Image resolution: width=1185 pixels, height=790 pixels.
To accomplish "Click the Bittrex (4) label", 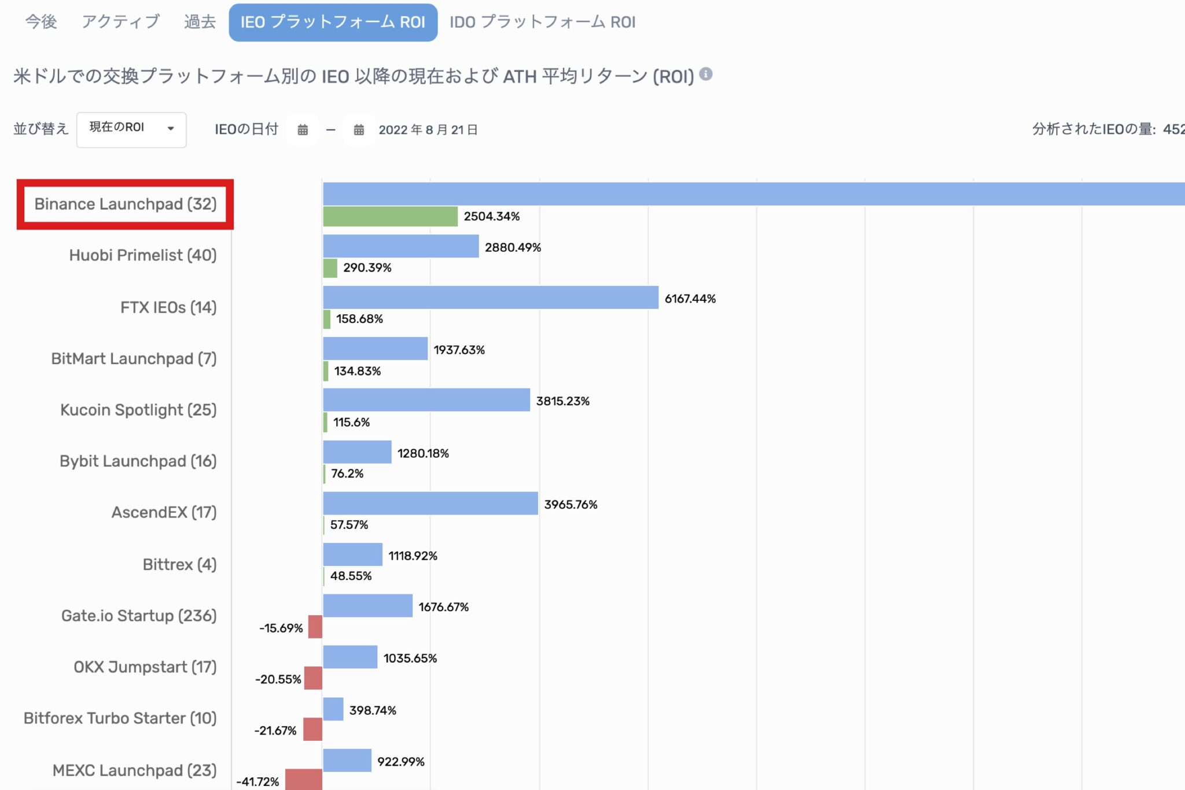I will tap(180, 564).
